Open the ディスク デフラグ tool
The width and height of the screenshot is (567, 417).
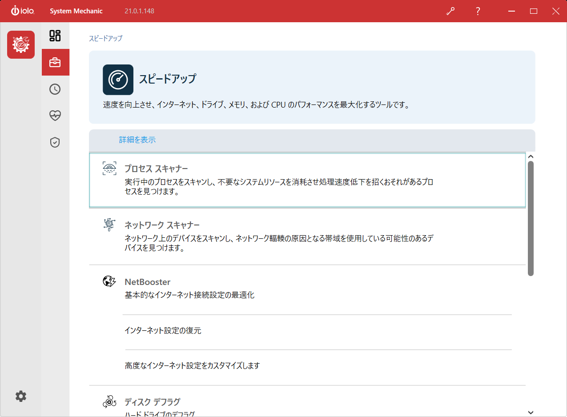[152, 402]
